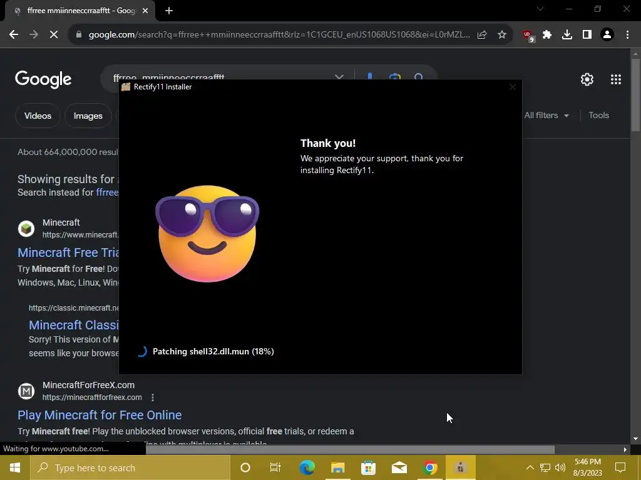
Task: Open the Extensions puzzle piece menu
Action: tap(547, 35)
